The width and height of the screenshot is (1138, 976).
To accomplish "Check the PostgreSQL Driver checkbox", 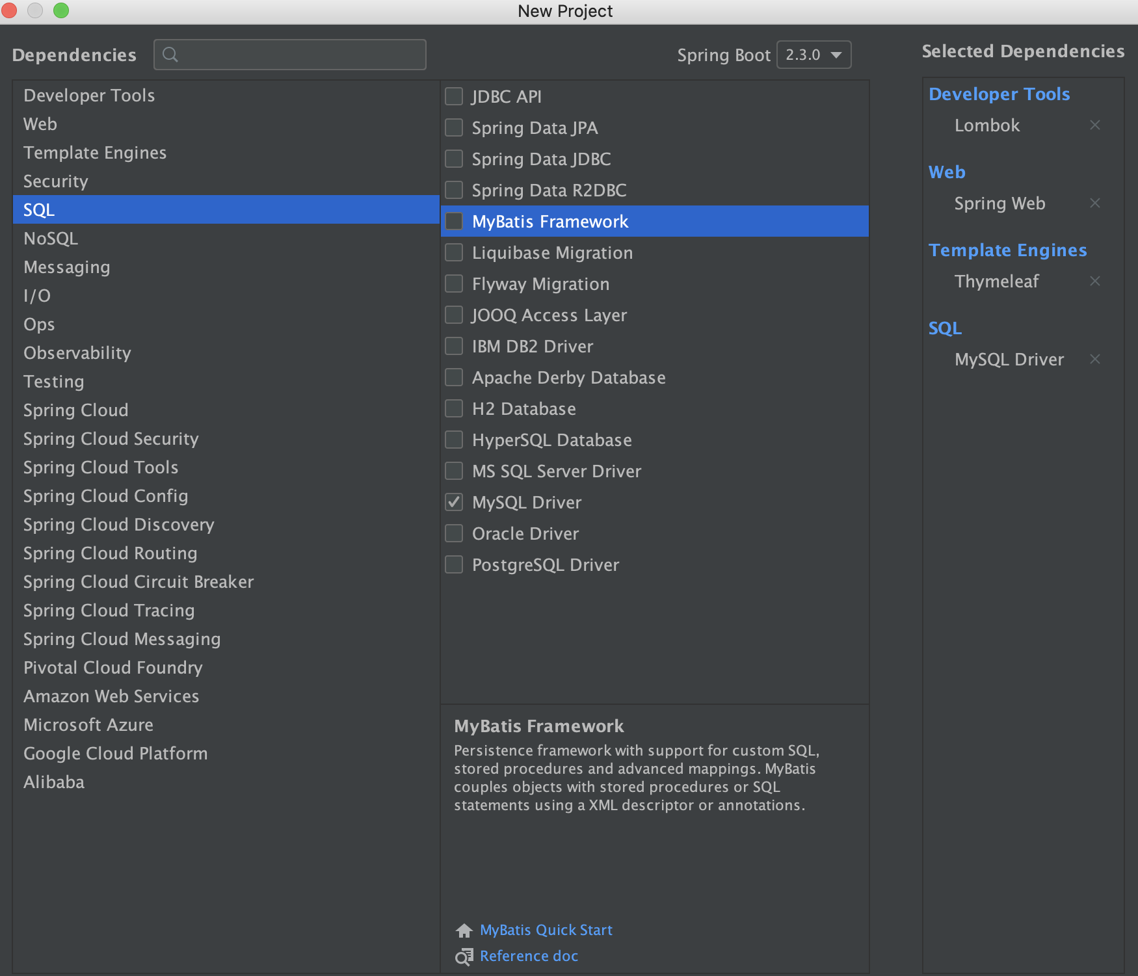I will [x=454, y=564].
